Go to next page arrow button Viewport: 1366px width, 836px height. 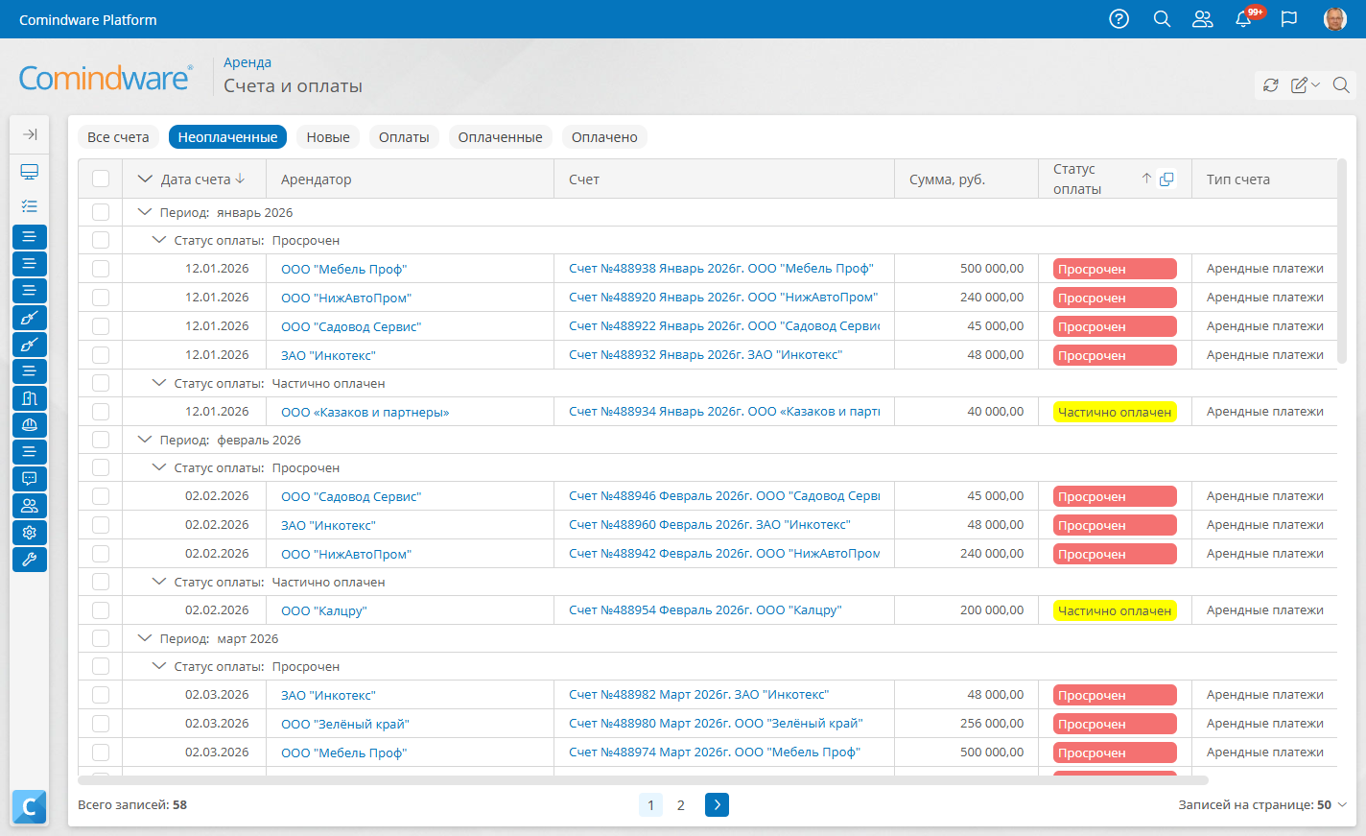tap(717, 805)
